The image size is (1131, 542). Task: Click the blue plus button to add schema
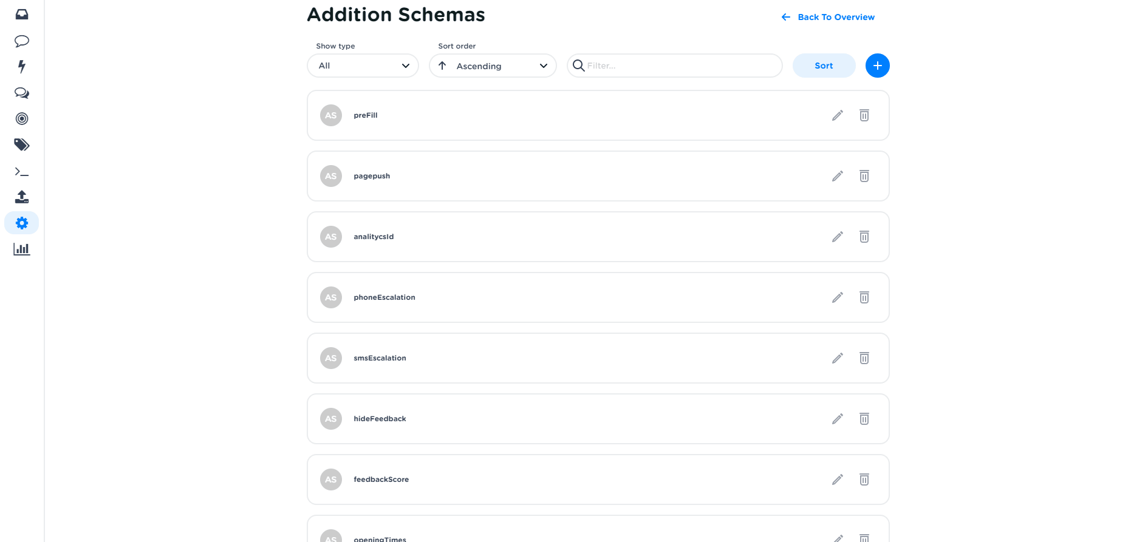(x=877, y=66)
